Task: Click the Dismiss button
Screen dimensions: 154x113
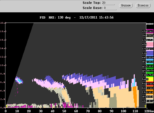Action: coord(143,5)
